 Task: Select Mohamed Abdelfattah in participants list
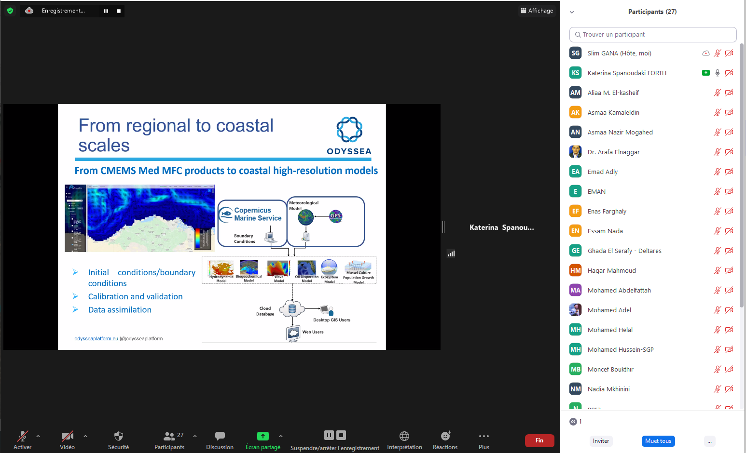[653, 290]
